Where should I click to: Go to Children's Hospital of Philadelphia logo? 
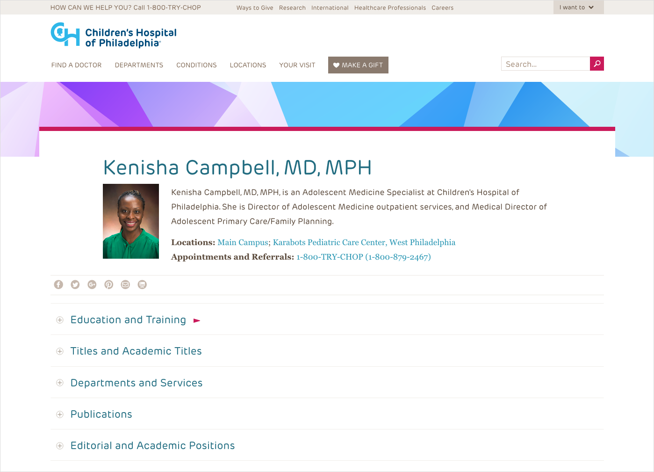(114, 36)
